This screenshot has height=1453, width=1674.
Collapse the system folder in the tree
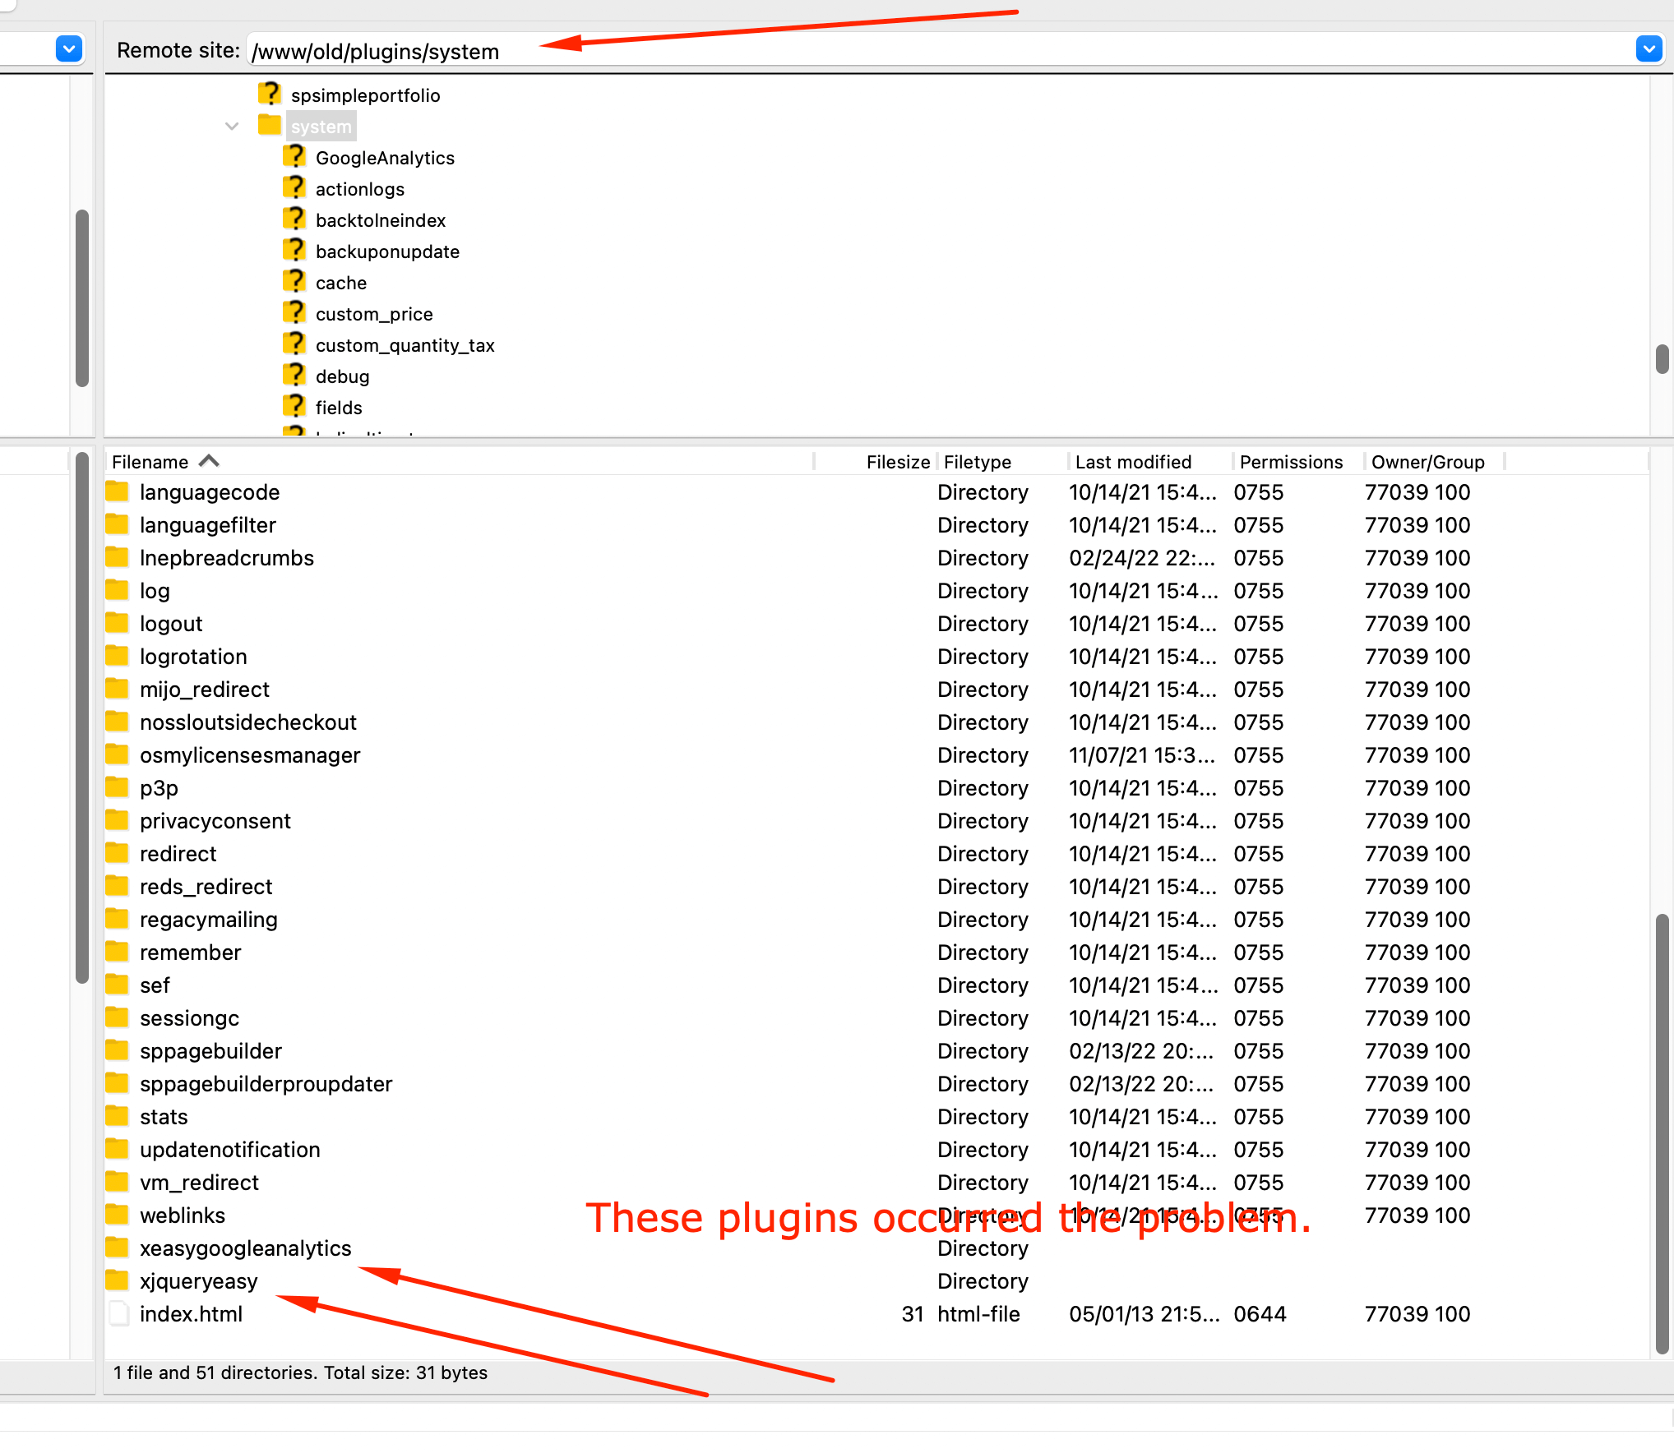click(231, 125)
